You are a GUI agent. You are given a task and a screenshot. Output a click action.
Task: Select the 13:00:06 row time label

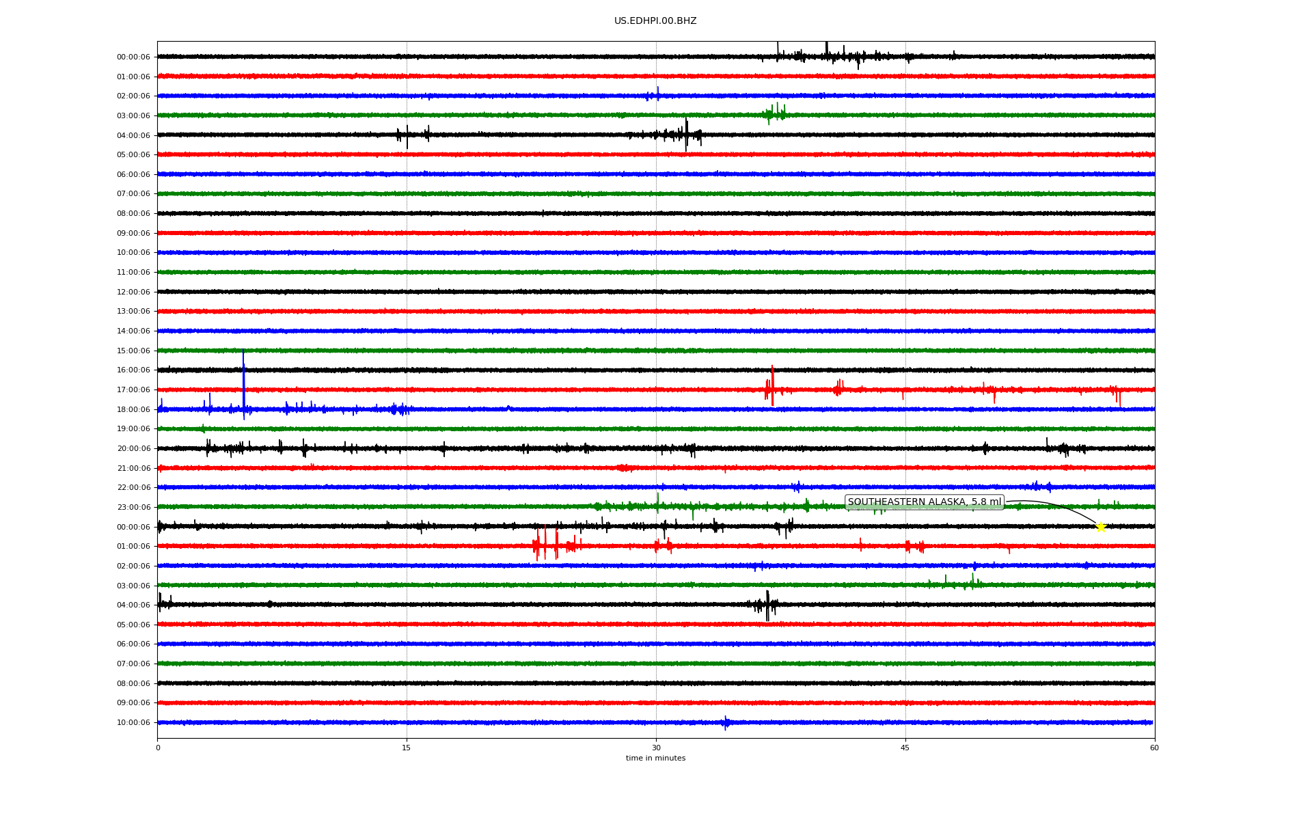(133, 312)
